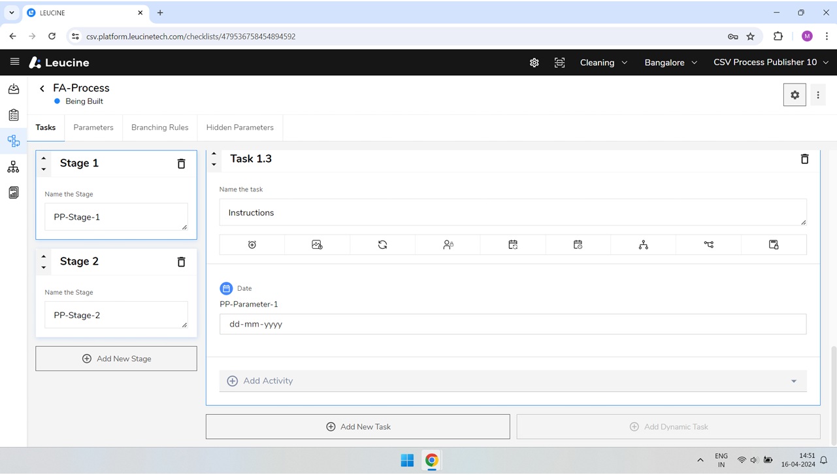Viewport: 837px width, 475px height.
Task: Click the QR scan icon in header
Action: [x=560, y=63]
